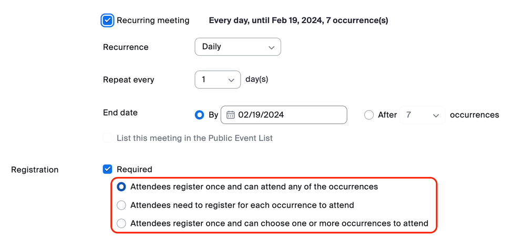This screenshot has width=525, height=239.
Task: Select register once and attend any occurrences
Action: (x=121, y=187)
